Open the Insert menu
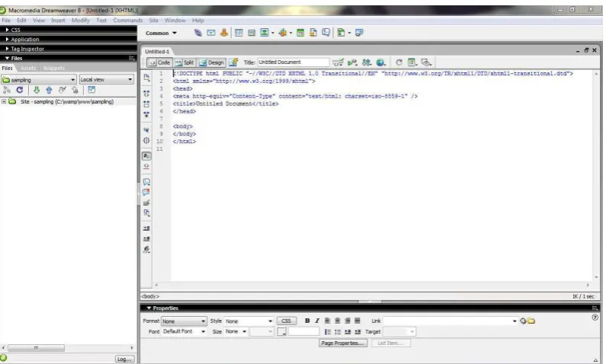Viewport: 606px width, 364px height. tap(58, 21)
